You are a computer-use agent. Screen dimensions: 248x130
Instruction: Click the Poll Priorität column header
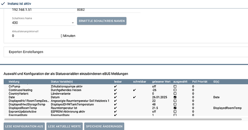(x=200, y=82)
